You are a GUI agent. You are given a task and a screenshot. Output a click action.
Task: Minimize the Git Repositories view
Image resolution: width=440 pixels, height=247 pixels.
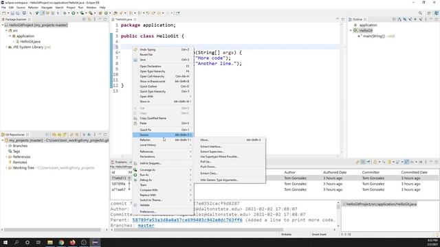pos(100,134)
